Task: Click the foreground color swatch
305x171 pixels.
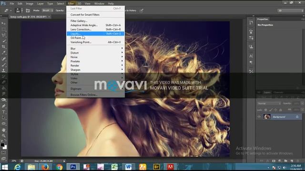Action: 2,145
